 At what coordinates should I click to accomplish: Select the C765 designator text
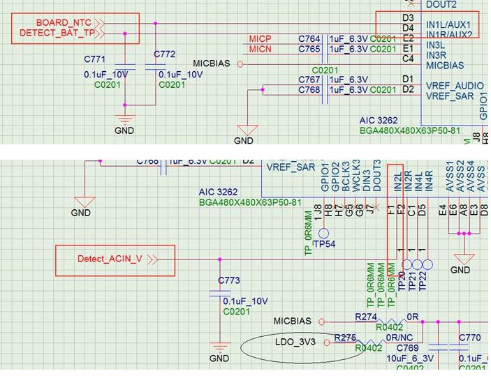coord(309,49)
